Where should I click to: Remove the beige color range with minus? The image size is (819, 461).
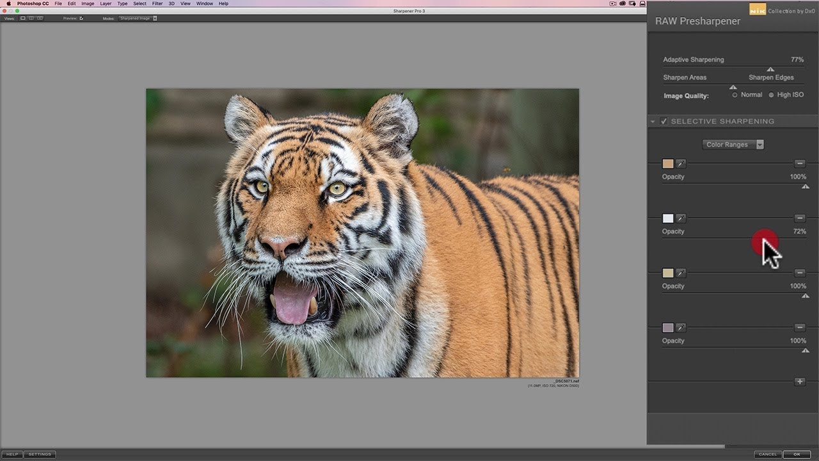(800, 273)
